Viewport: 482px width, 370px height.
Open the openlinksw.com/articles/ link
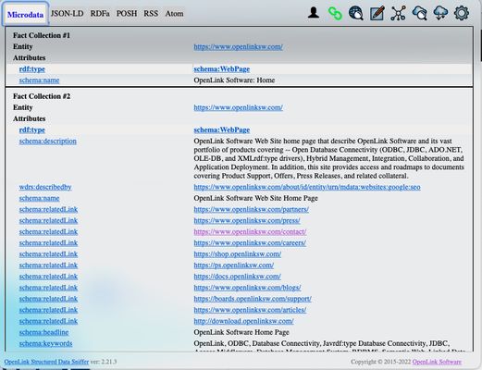250,310
